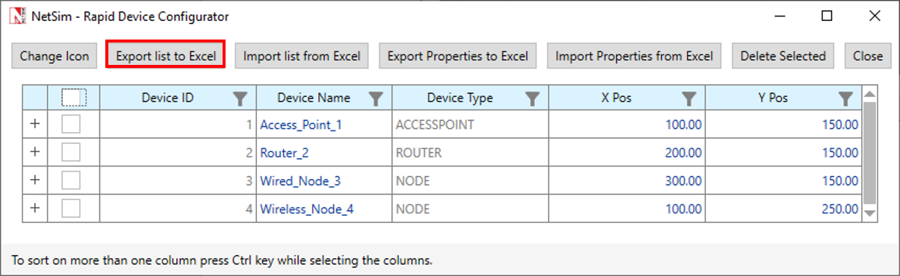Select the Access_Point_1 device name cell
900x276 pixels.
pyautogui.click(x=323, y=125)
